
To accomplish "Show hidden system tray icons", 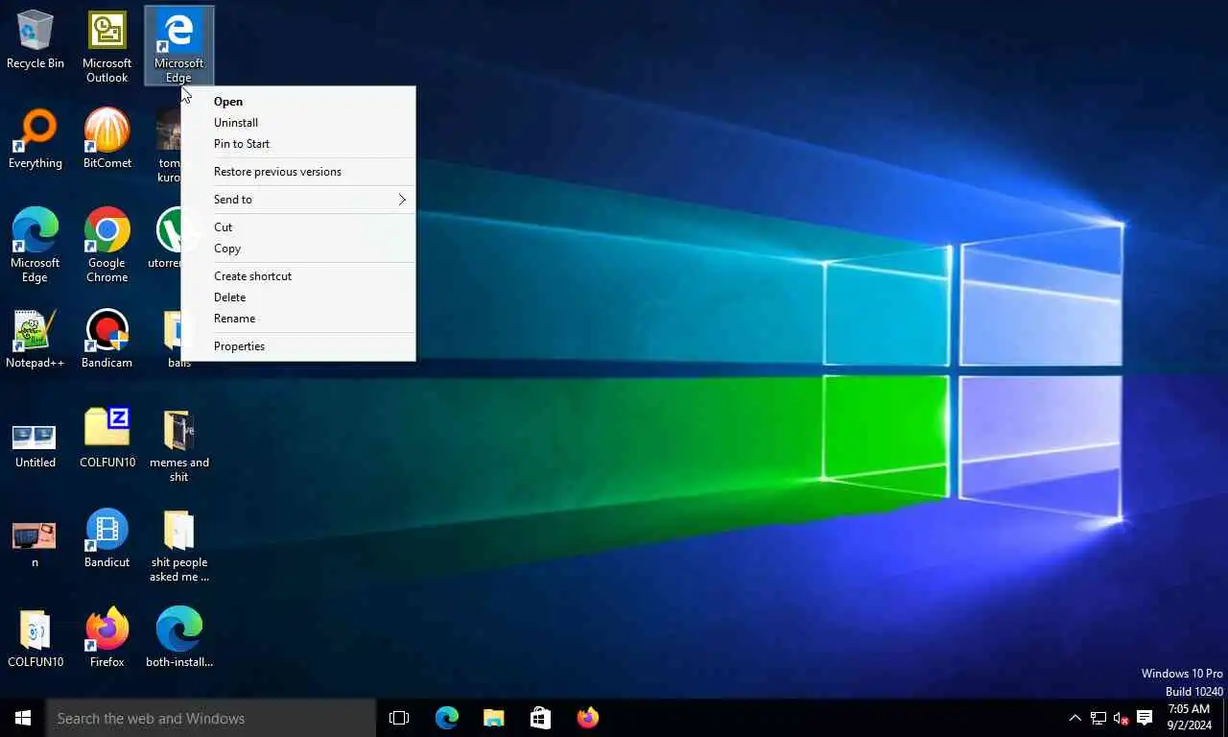I will [1074, 718].
